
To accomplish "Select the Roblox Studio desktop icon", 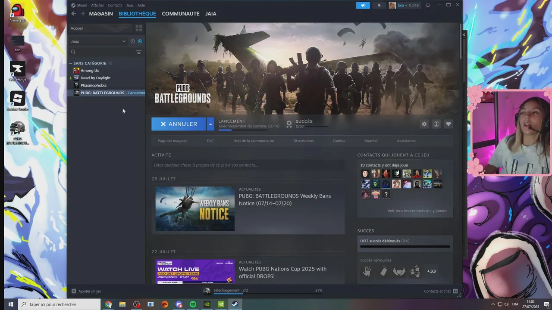I will [17, 101].
